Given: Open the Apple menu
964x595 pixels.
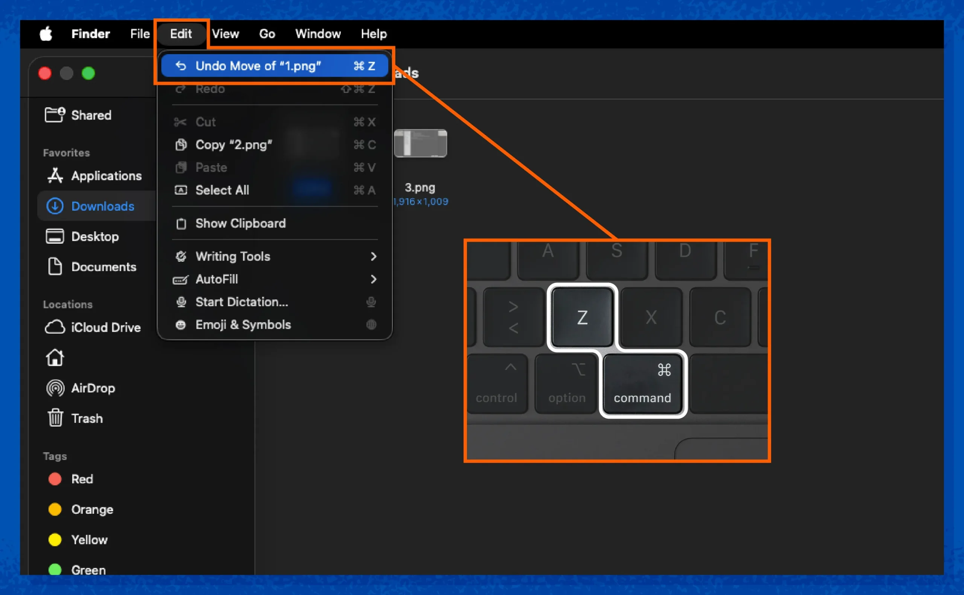Looking at the screenshot, I should pos(45,34).
